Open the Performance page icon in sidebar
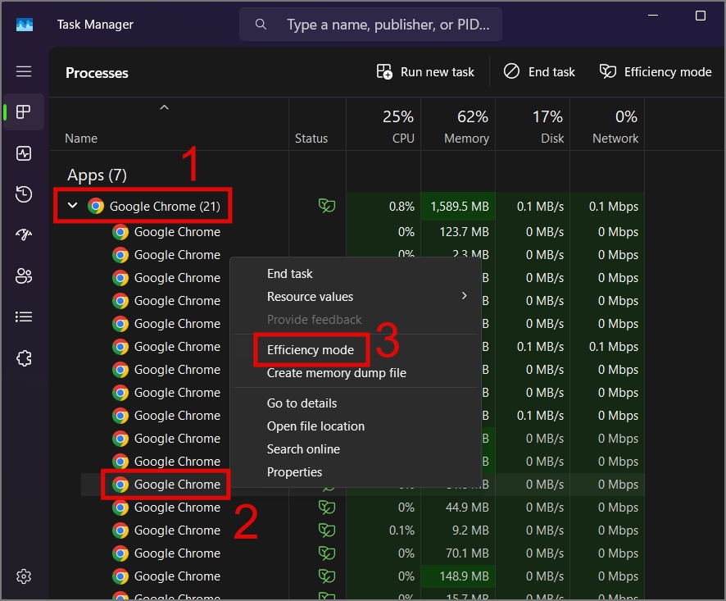 24,153
